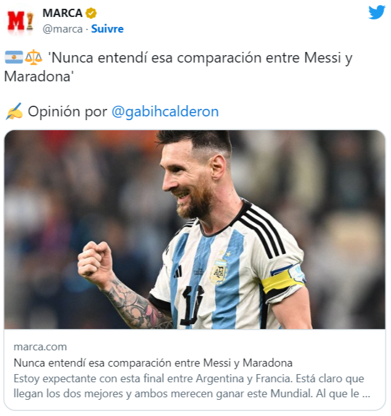391x416 pixels.
Task: Click the MARCA account name
Action: click(63, 13)
